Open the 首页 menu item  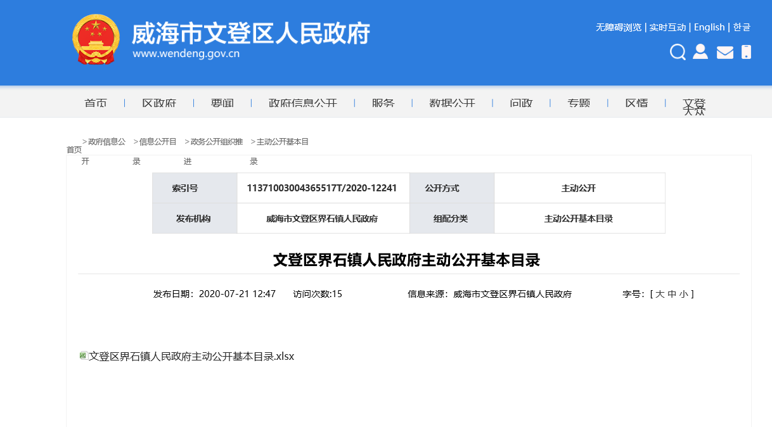pos(95,103)
